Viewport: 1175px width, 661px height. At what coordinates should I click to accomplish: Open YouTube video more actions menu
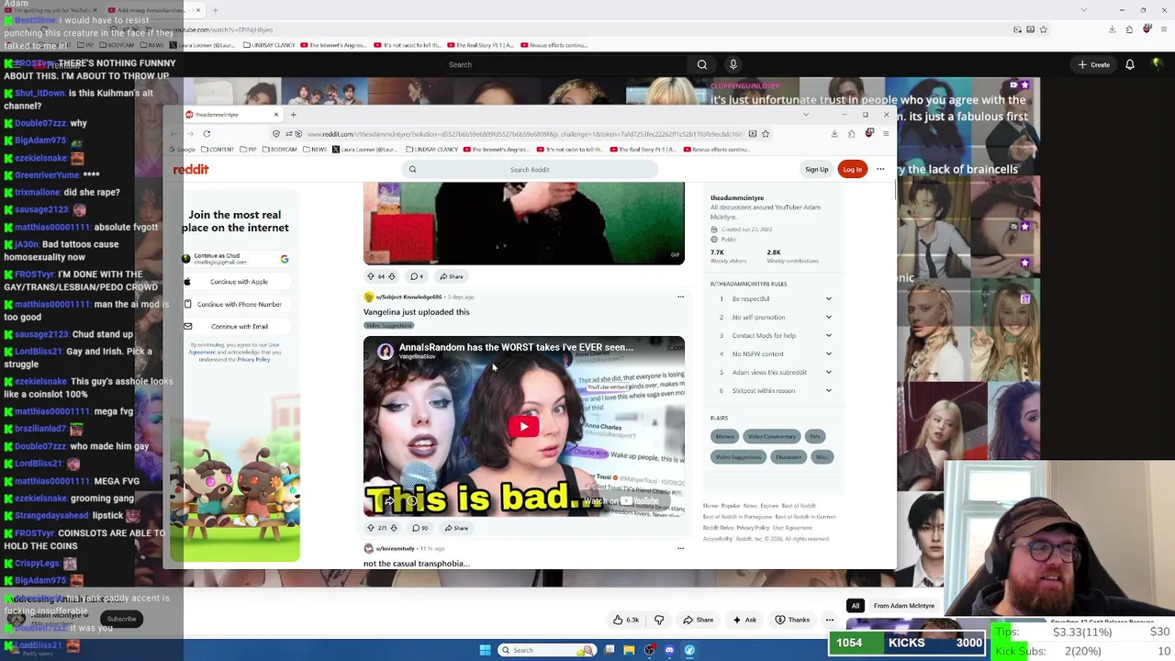pos(829,620)
